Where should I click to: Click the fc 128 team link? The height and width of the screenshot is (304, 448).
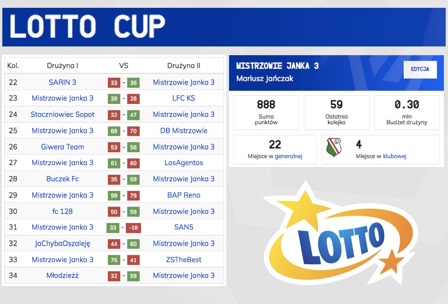pos(62,211)
